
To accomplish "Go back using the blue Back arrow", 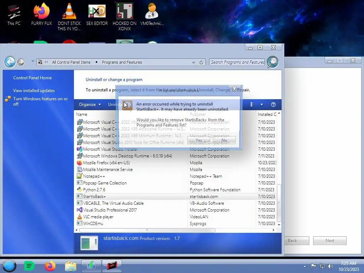I will pyautogui.click(x=10, y=62).
